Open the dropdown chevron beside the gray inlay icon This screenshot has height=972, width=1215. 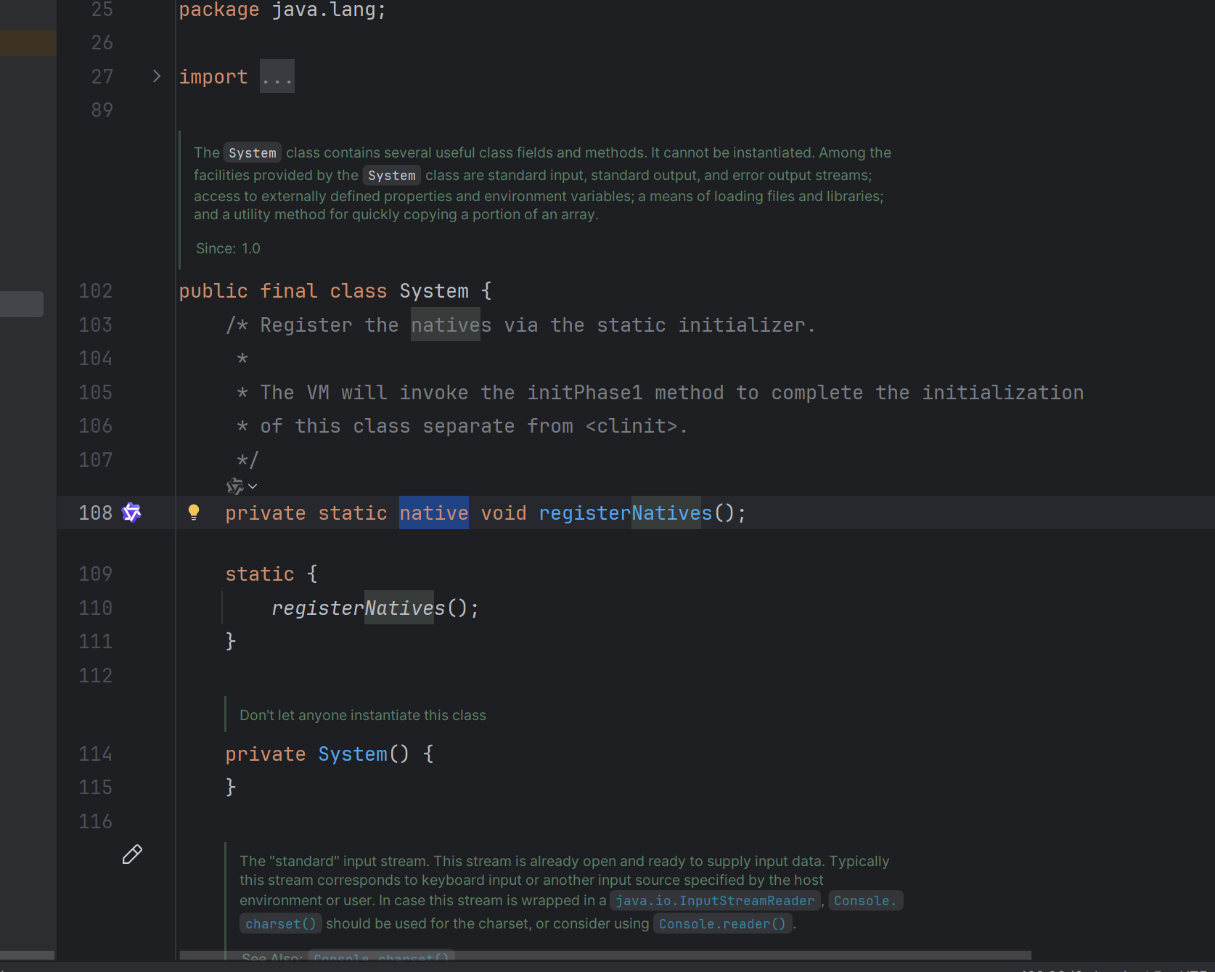coord(253,486)
